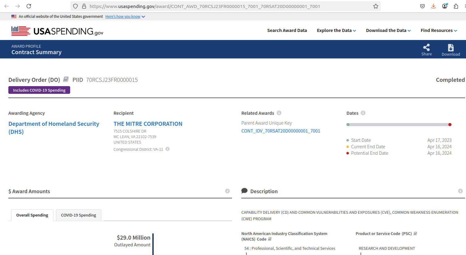Expand the Find Resources menu
Viewport: 466px width, 255px height.
click(439, 30)
